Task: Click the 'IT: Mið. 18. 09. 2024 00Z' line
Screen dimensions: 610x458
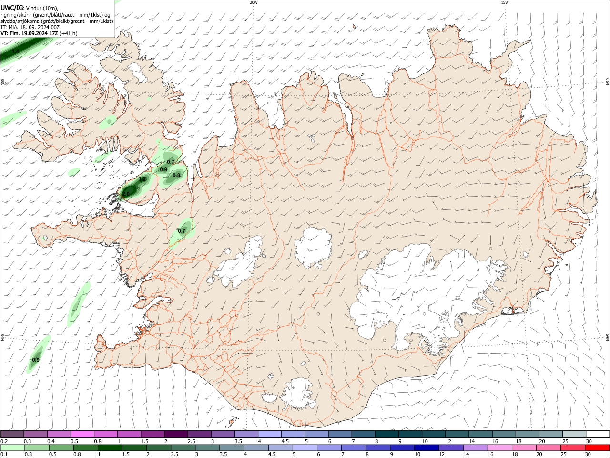Action: point(30,27)
